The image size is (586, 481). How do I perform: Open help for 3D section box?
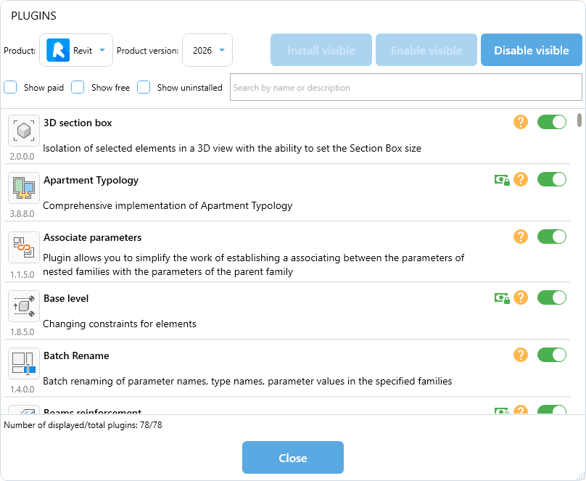[520, 122]
